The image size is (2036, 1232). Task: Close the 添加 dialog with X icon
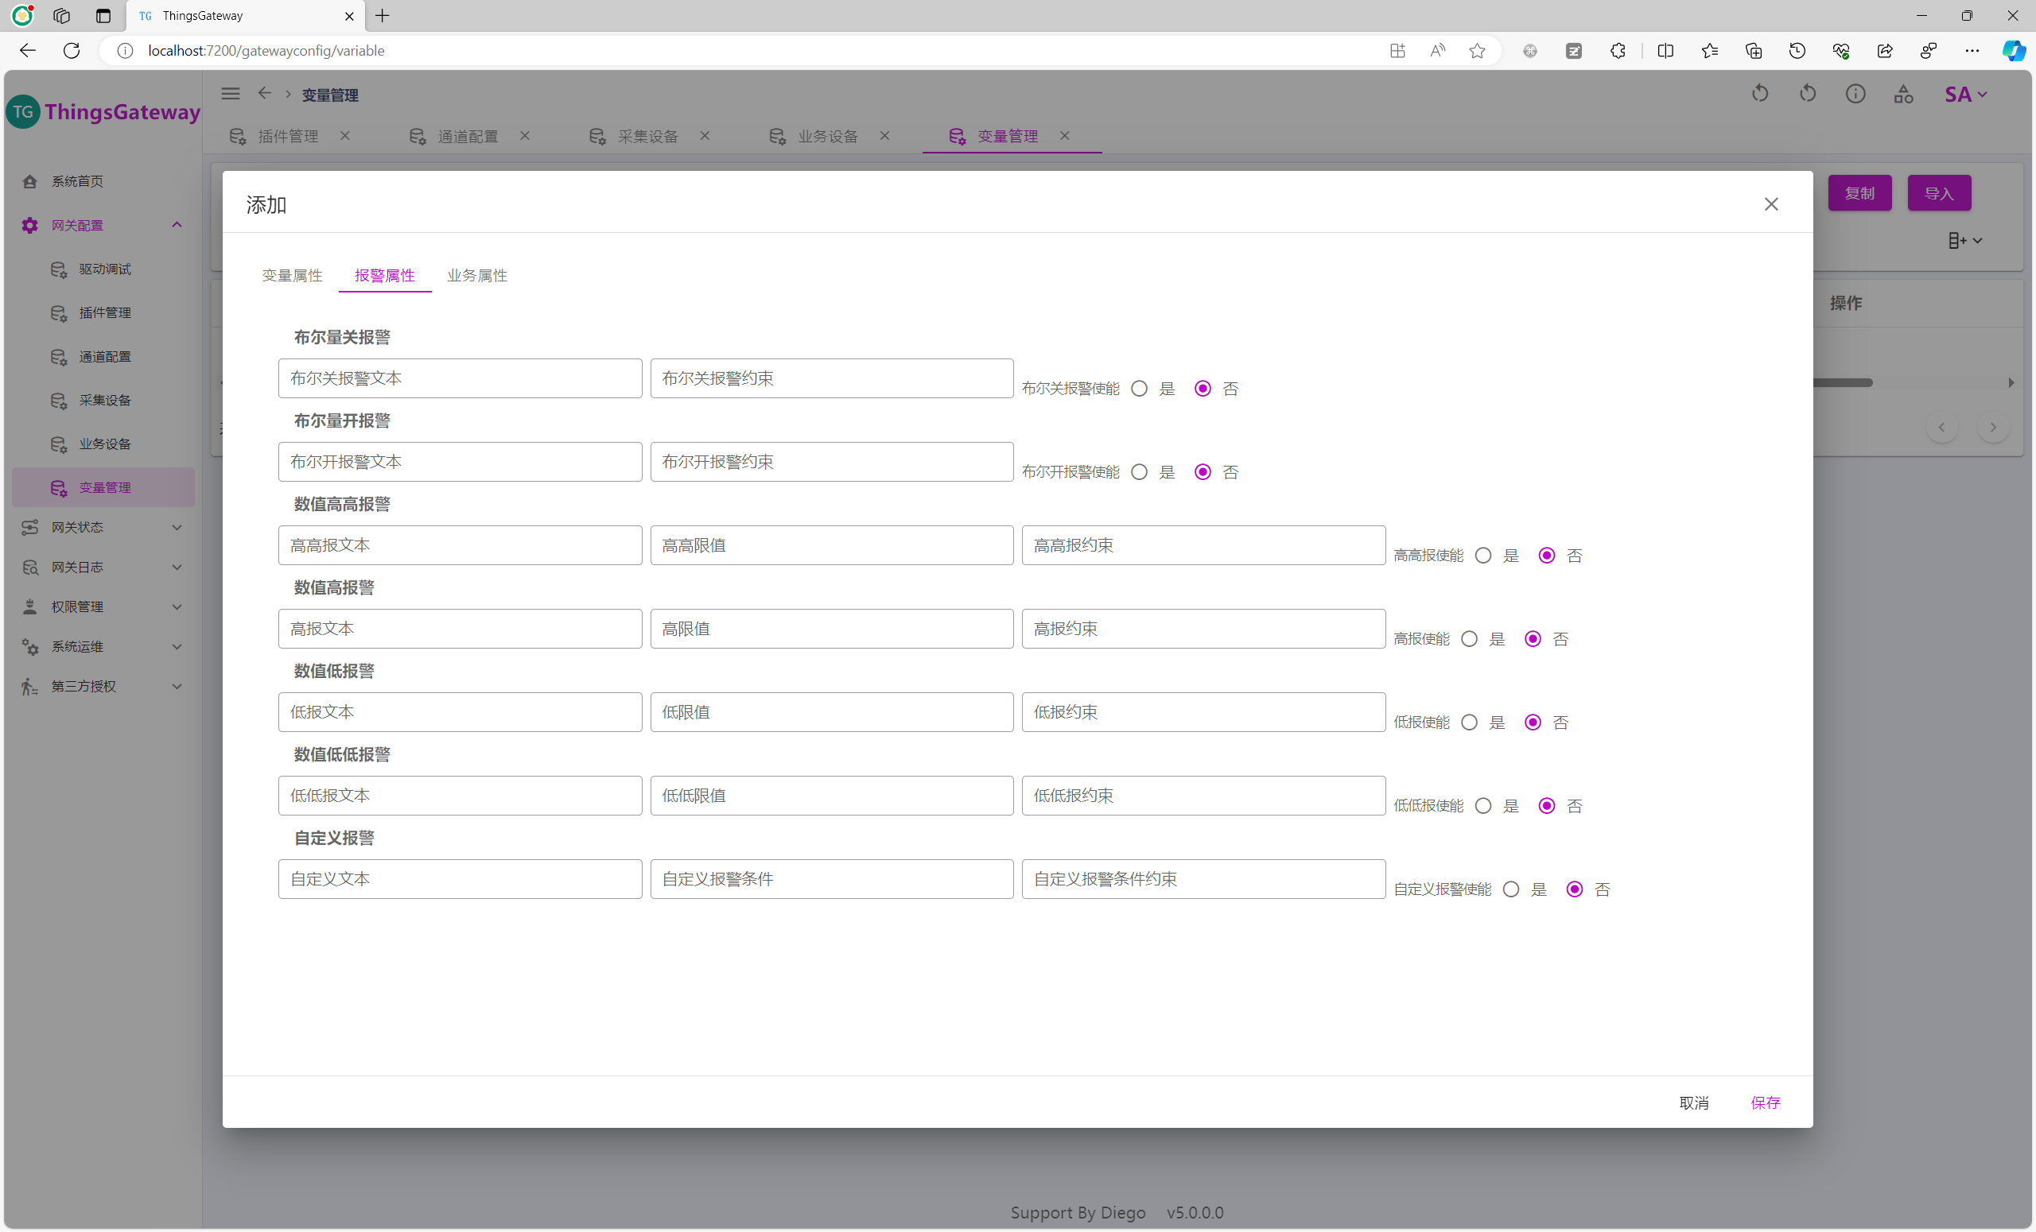1770,204
